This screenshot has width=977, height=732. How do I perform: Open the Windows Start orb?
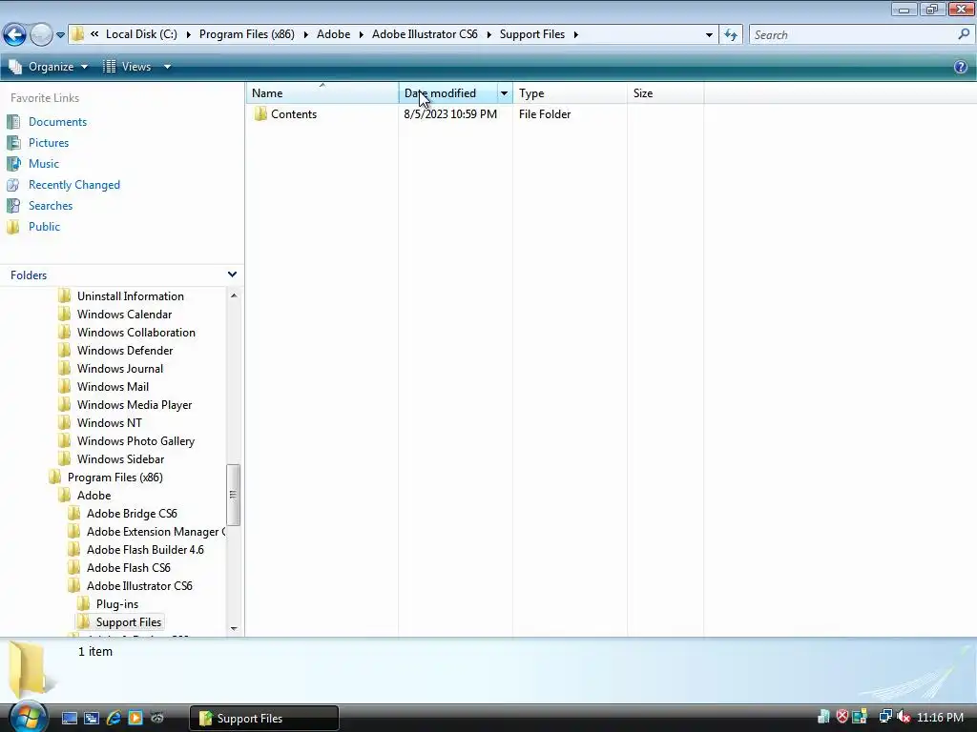(28, 717)
